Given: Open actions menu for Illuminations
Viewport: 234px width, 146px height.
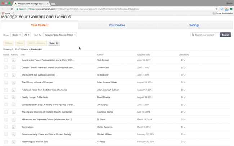Looking at the screenshot, I should [x=13, y=127].
